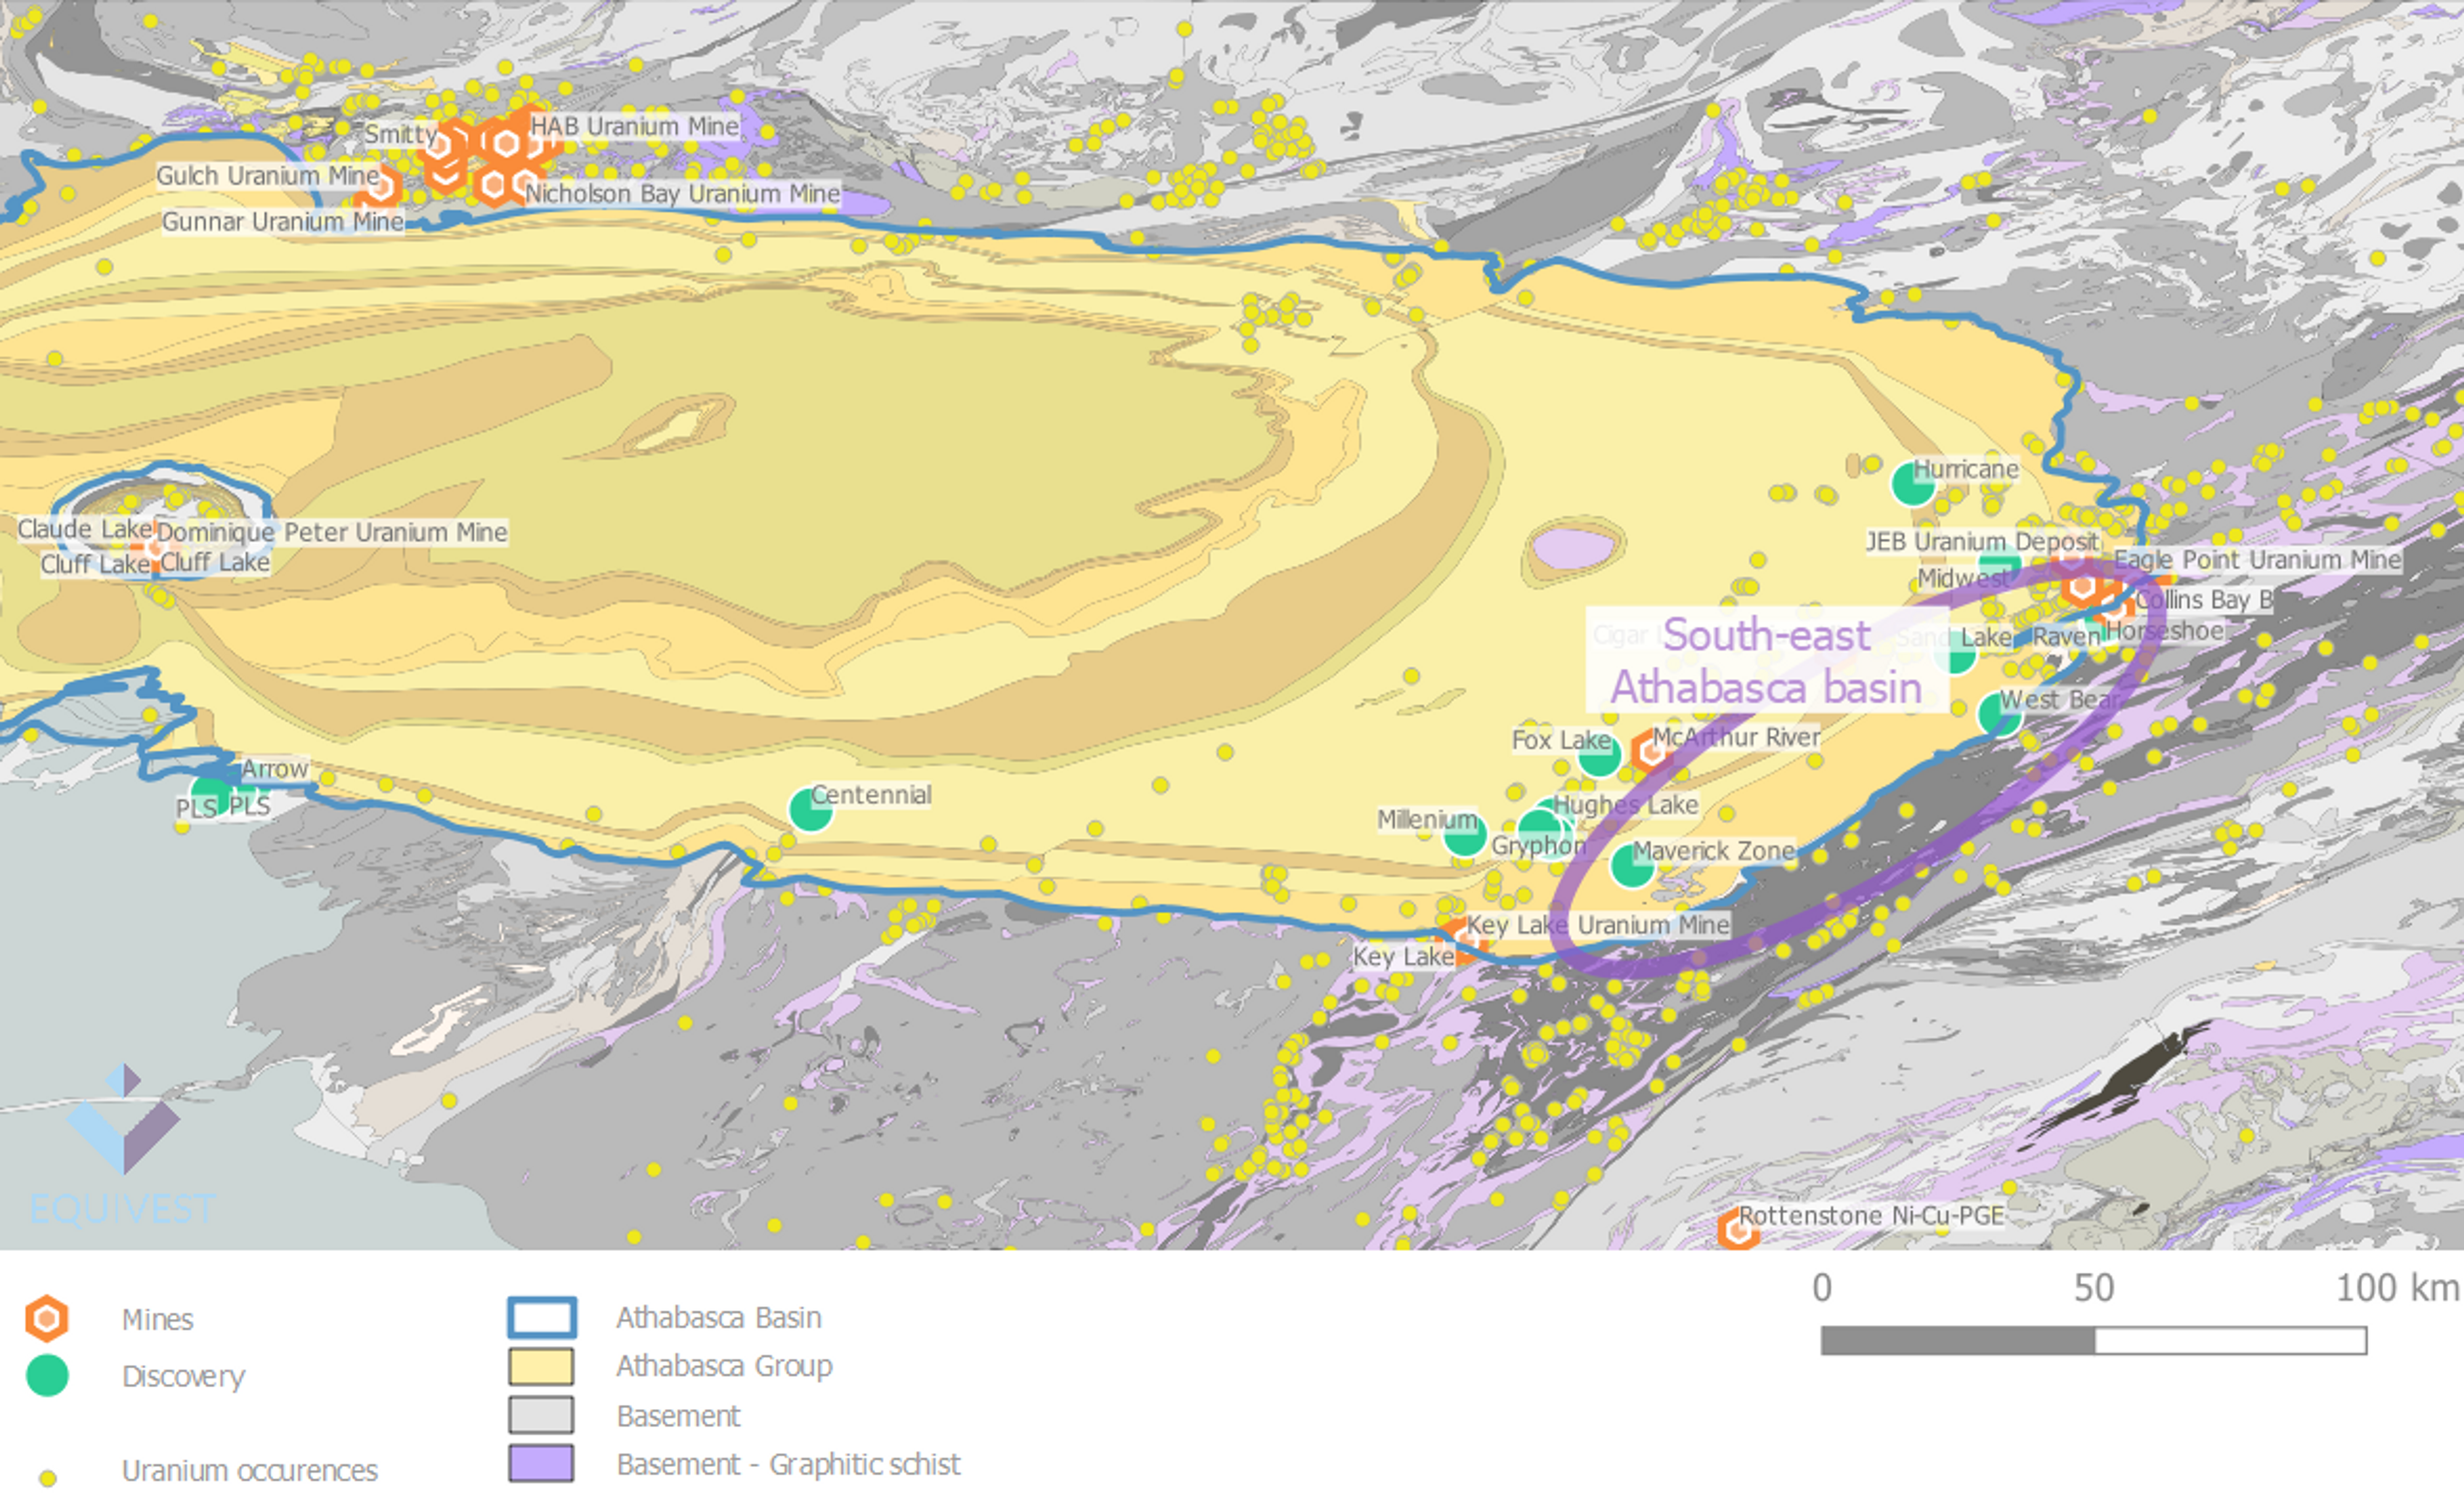Click the Basement grey legend swatch
The height and width of the screenshot is (1510, 2464).
click(541, 1415)
